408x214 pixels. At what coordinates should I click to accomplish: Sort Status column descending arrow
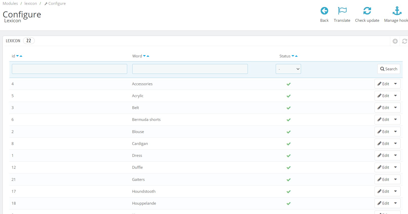[293, 56]
